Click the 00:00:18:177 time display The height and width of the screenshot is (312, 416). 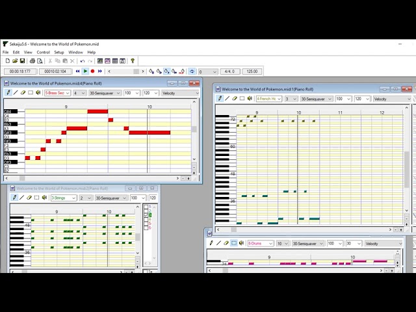click(x=20, y=71)
